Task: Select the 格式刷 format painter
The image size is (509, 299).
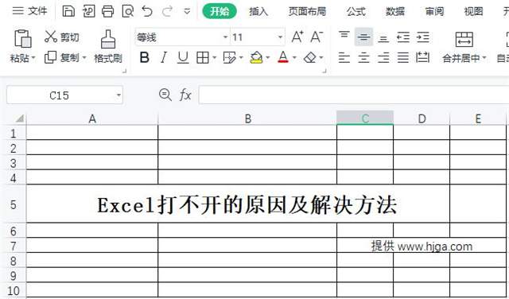Action: (108, 46)
